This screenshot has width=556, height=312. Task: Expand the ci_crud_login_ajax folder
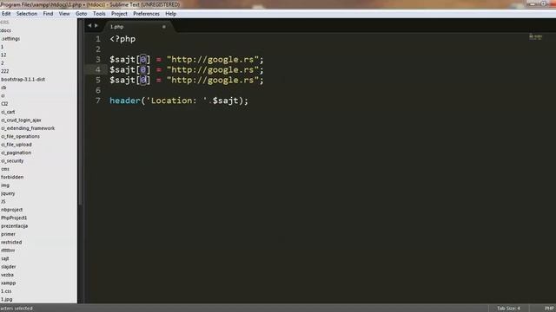(21, 120)
